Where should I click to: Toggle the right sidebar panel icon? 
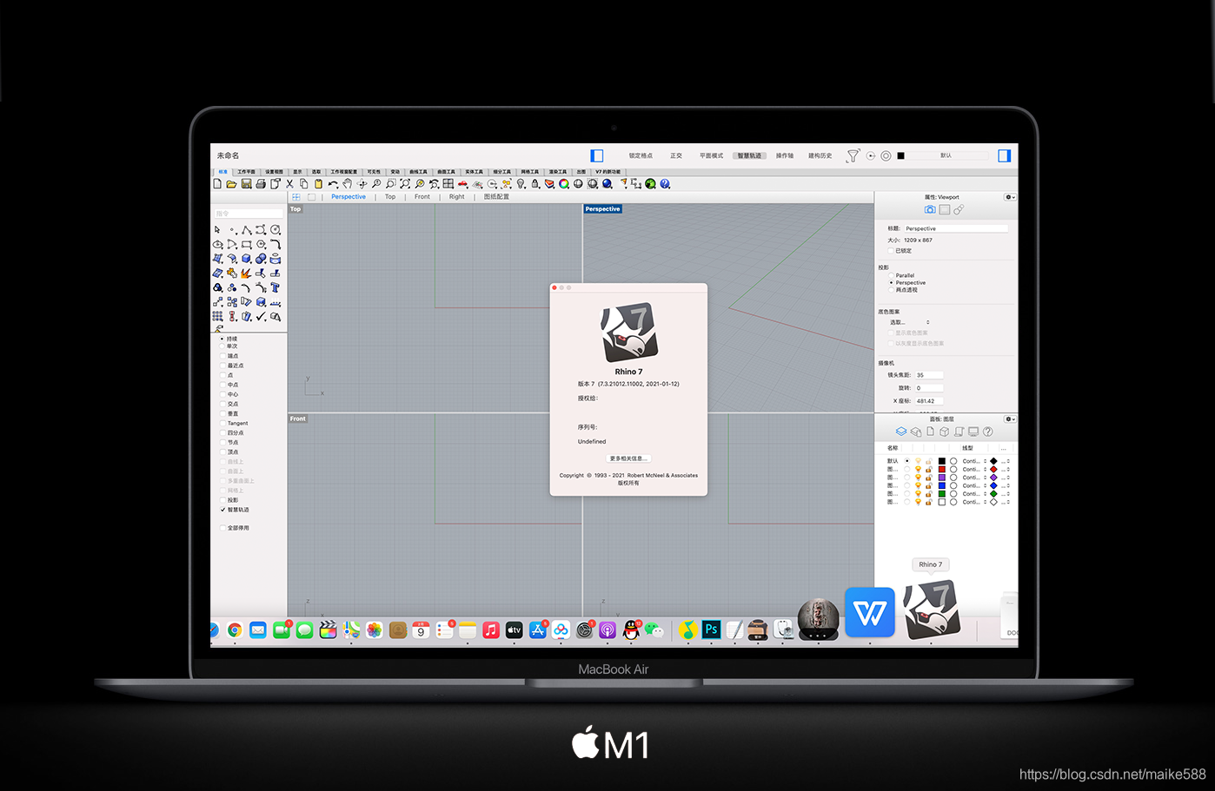coord(1005,155)
